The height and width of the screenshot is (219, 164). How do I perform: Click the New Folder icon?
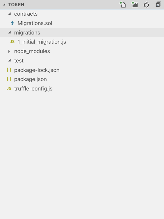point(135,5)
